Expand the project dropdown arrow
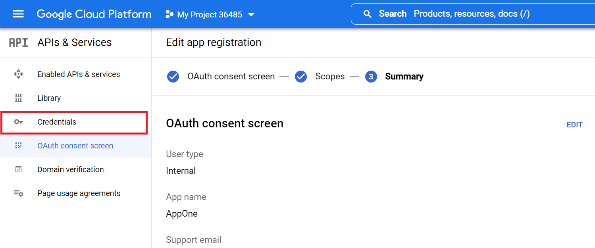Image resolution: width=595 pixels, height=248 pixels. click(251, 15)
